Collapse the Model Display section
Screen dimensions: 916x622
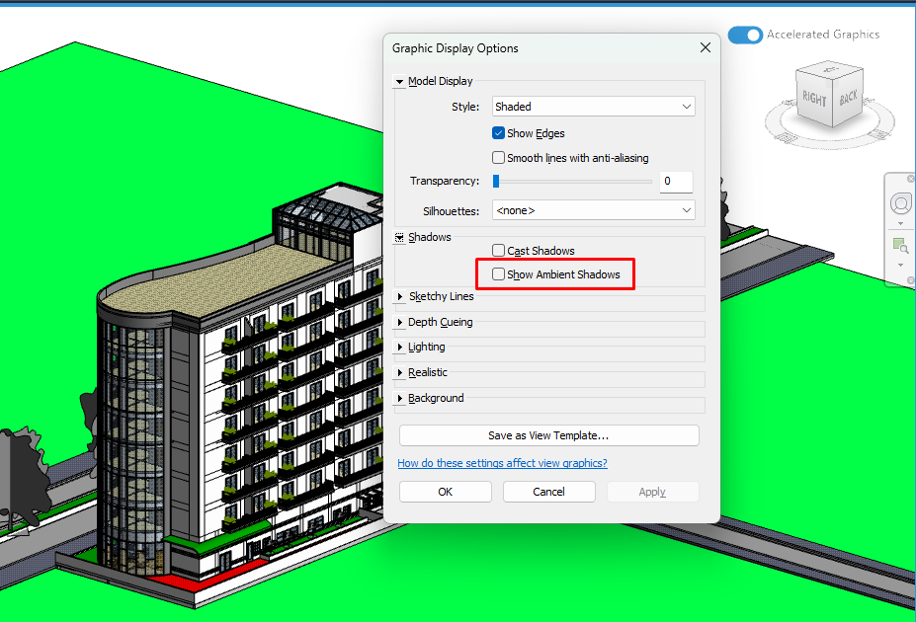399,82
